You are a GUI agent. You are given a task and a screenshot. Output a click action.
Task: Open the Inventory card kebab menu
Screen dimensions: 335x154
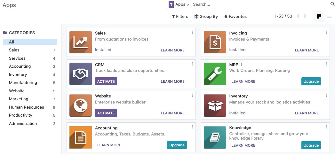coord(326,95)
